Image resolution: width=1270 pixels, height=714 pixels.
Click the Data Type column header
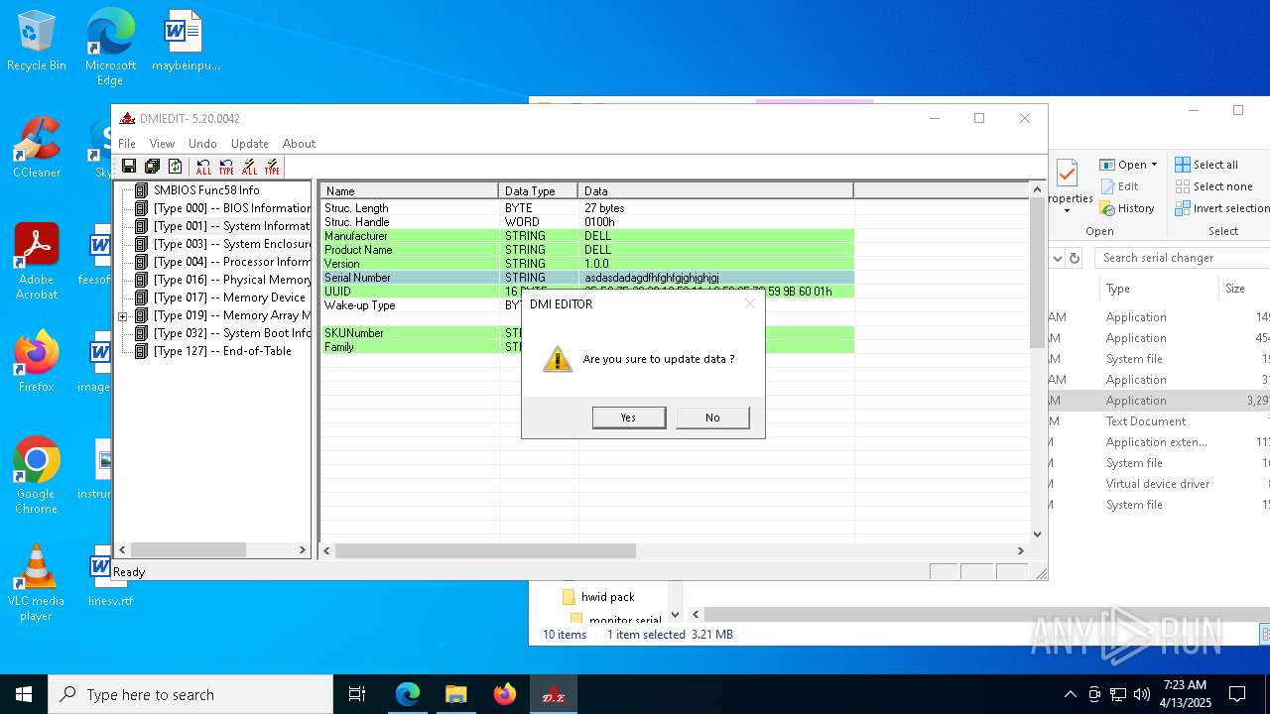click(x=539, y=190)
